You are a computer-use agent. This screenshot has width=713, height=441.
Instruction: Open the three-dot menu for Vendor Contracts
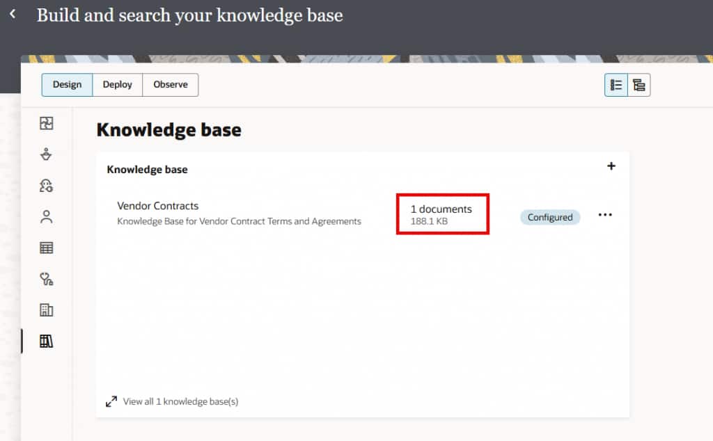point(605,215)
